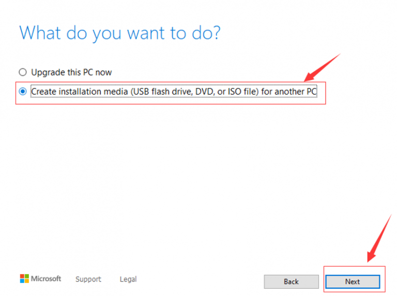Click the "What do you want to do?" heading
This screenshot has width=397, height=296.
120,33
